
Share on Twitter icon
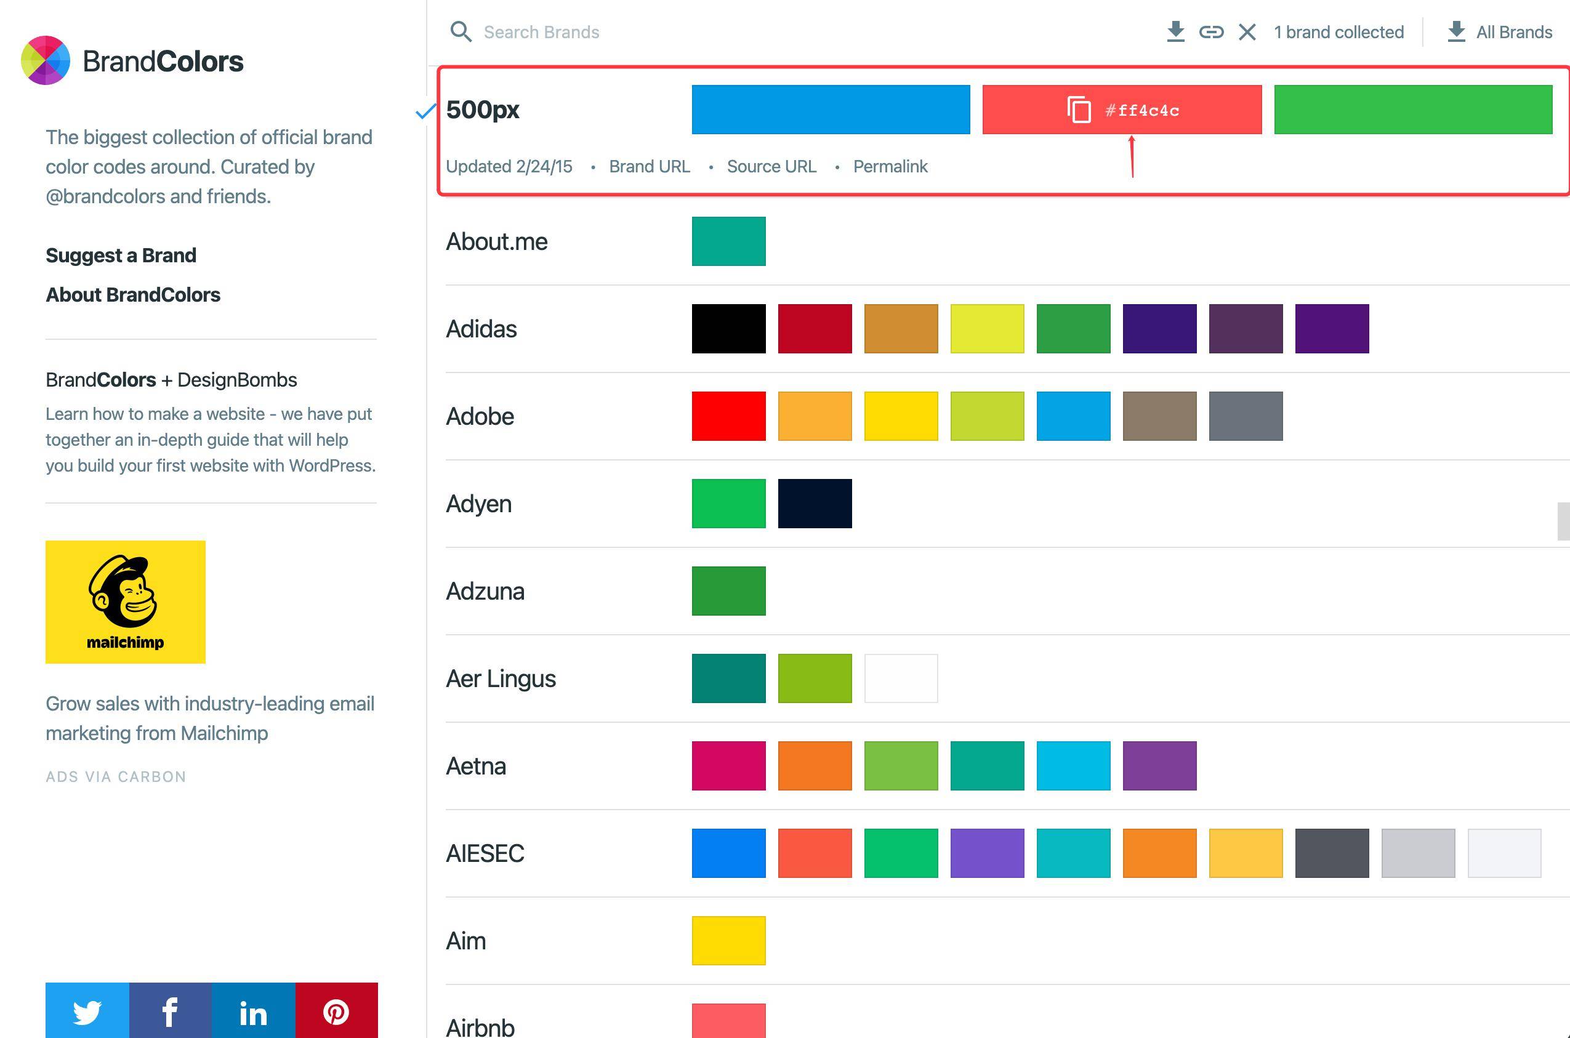coord(87,1012)
